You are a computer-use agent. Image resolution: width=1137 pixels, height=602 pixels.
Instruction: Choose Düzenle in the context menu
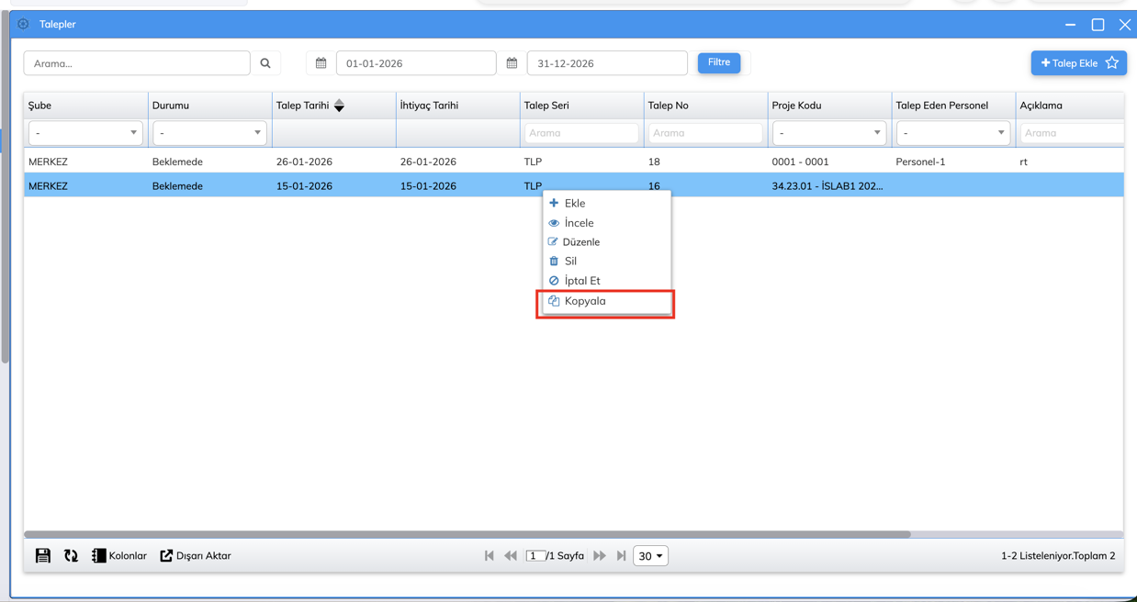[x=580, y=242]
